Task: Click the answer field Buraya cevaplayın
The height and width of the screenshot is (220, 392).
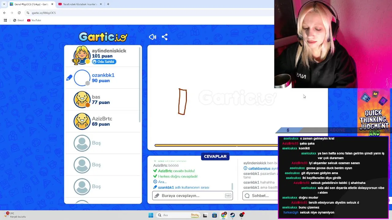Action: 192,196
